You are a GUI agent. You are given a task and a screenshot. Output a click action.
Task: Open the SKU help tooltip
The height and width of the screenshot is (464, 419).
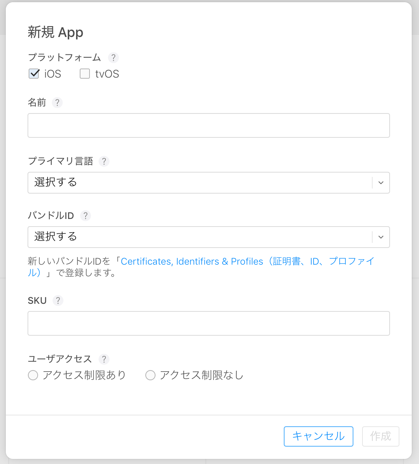click(x=58, y=301)
